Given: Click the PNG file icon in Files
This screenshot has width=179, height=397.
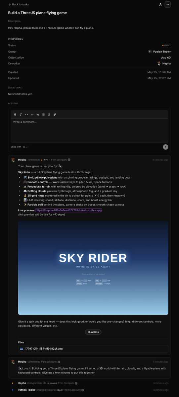Looking at the screenshot, I should tap(22, 349).
